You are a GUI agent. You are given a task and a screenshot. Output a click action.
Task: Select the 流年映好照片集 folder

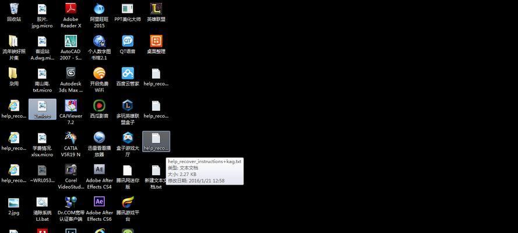(14, 48)
